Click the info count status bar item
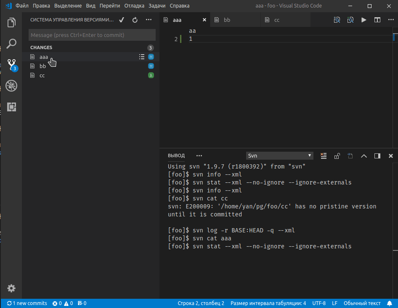The width and height of the screenshot is (398, 308). coord(82,303)
